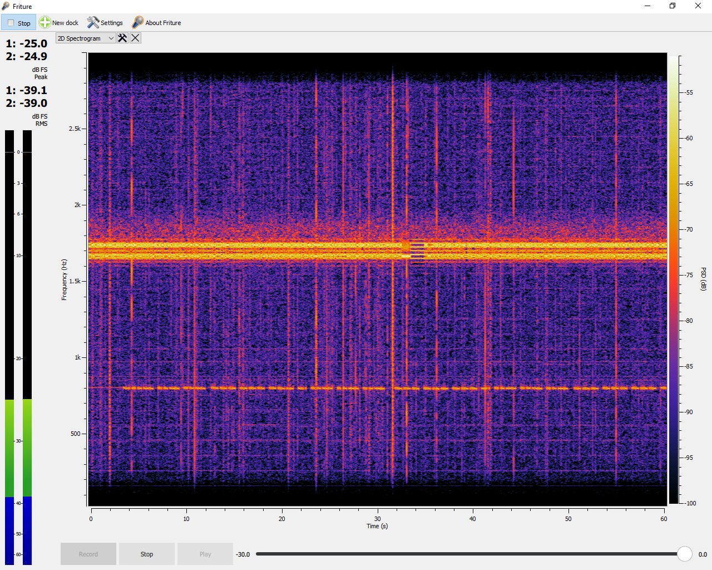
Task: Expand the 2D Spectrogram widget dropdown
Action: [85, 38]
